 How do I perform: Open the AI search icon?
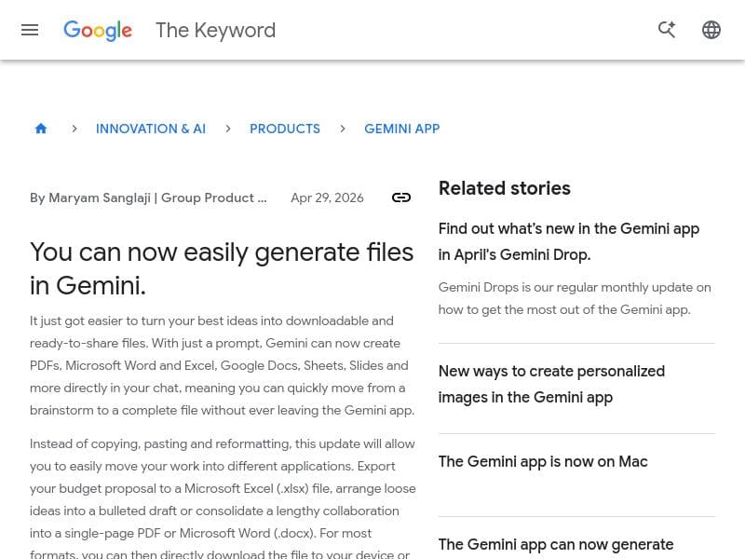pyautogui.click(x=667, y=30)
